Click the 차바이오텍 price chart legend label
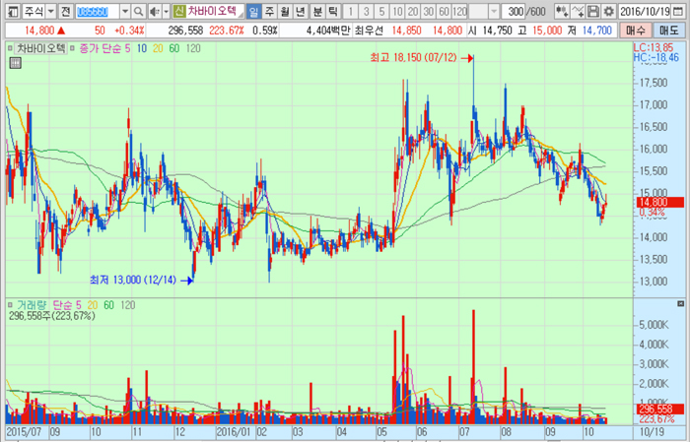The width and height of the screenshot is (690, 442). tap(41, 47)
